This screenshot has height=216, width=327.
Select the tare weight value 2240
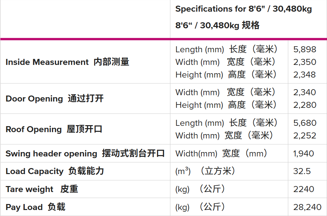point(304,189)
